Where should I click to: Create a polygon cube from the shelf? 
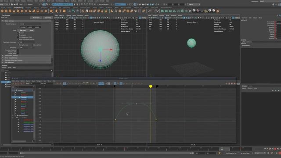point(6,11)
